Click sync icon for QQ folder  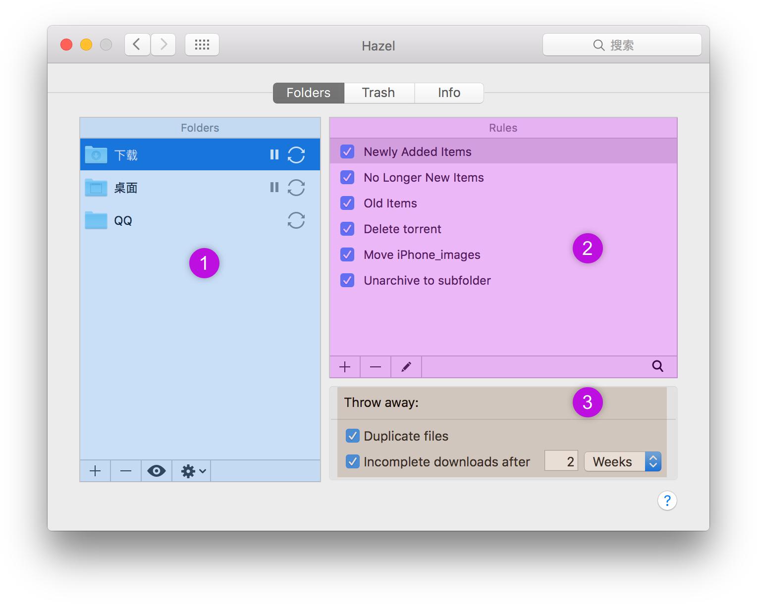[296, 220]
